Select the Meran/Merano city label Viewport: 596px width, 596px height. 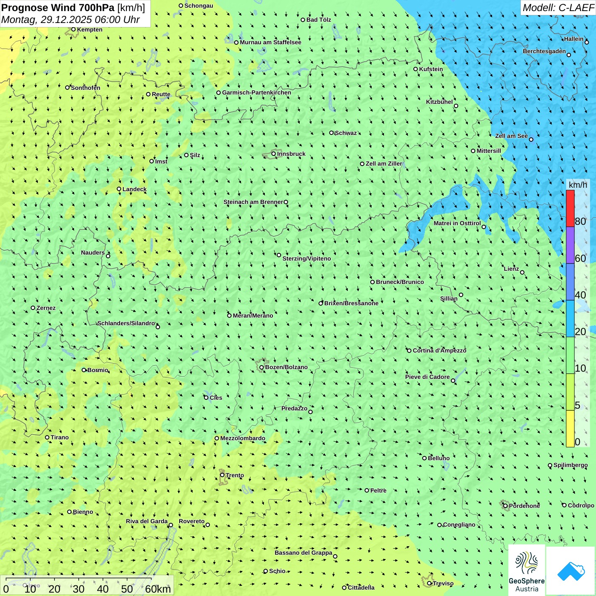point(253,315)
